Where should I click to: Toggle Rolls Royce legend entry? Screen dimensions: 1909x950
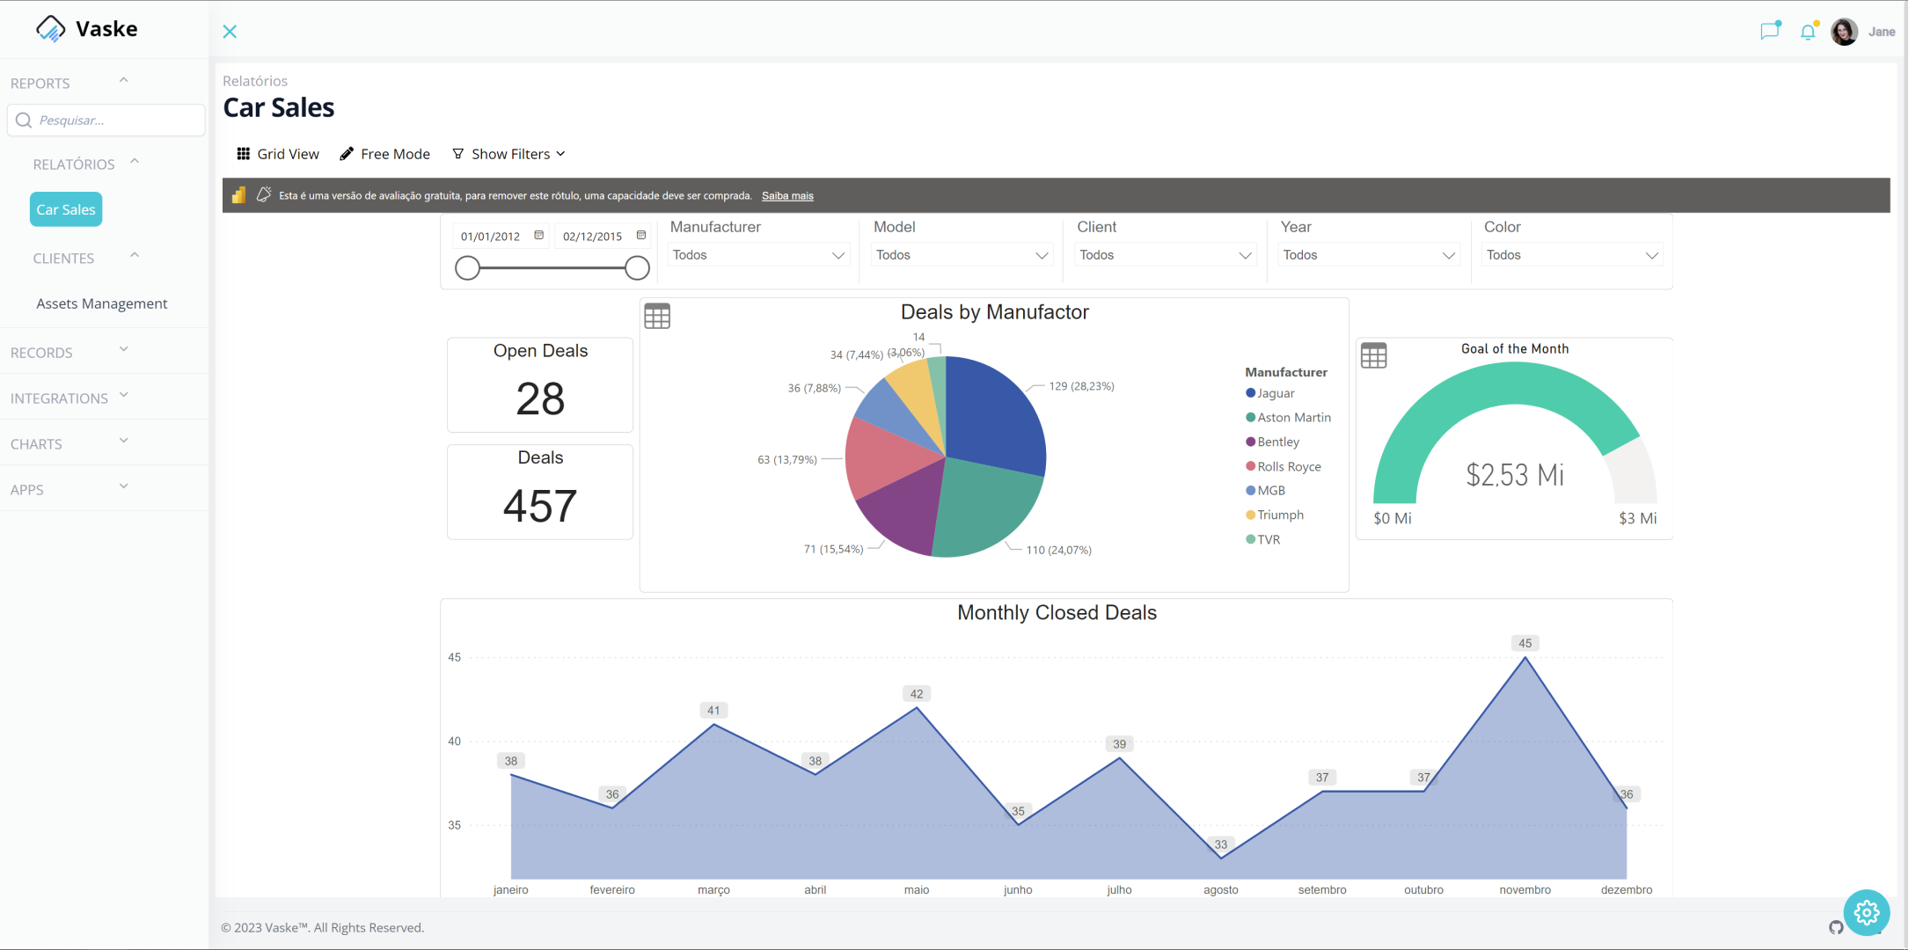tap(1288, 467)
